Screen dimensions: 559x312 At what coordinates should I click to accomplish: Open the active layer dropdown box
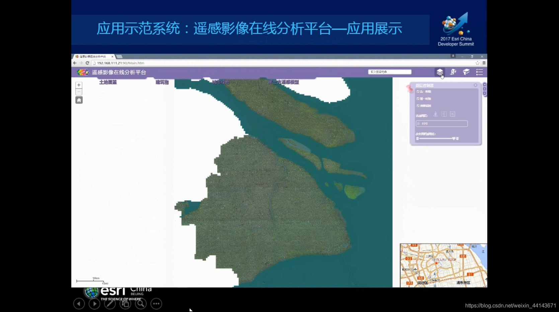(x=442, y=124)
